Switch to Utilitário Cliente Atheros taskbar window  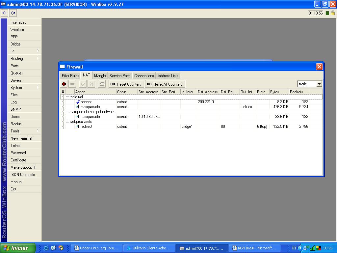pos(149,248)
